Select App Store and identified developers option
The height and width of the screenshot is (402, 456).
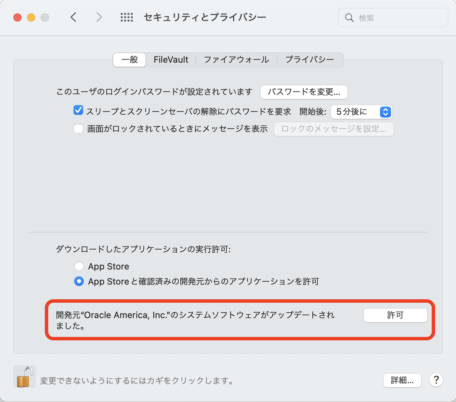click(79, 281)
